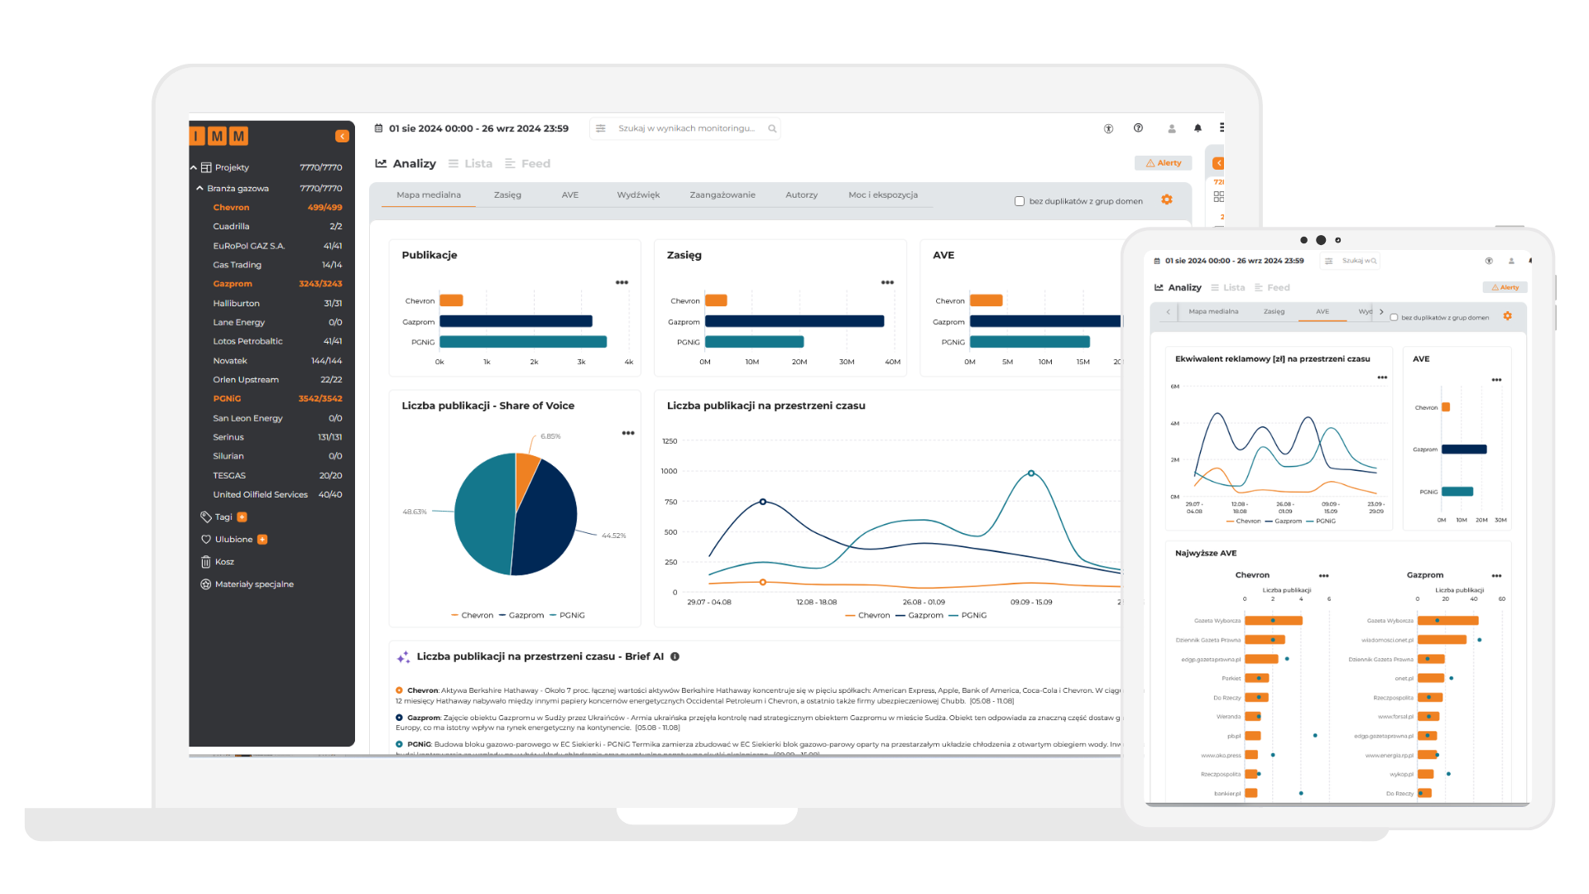This screenshot has width=1589, height=894.
Task: Open three-dot menu for Chevron Najwyższe AVE
Action: coord(1324,575)
